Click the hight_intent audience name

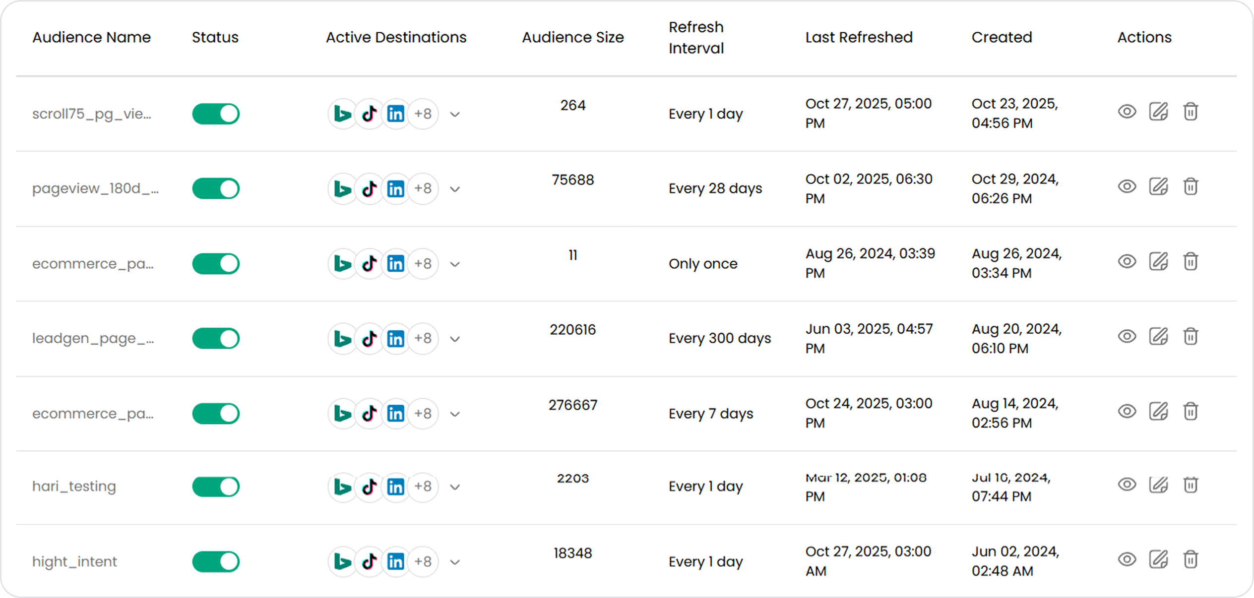coord(74,562)
